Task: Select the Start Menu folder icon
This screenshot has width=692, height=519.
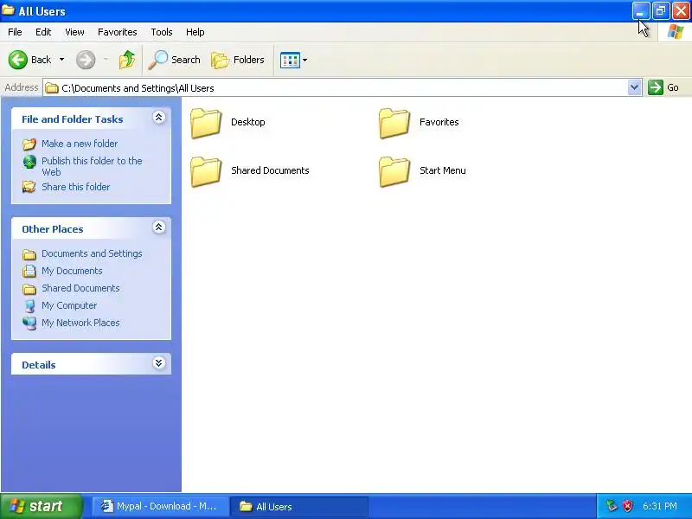Action: click(394, 171)
